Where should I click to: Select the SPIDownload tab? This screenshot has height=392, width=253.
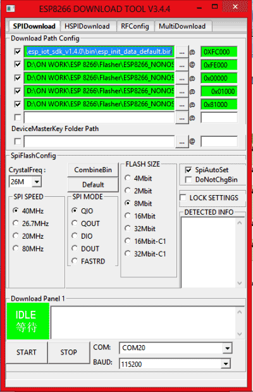tap(34, 26)
